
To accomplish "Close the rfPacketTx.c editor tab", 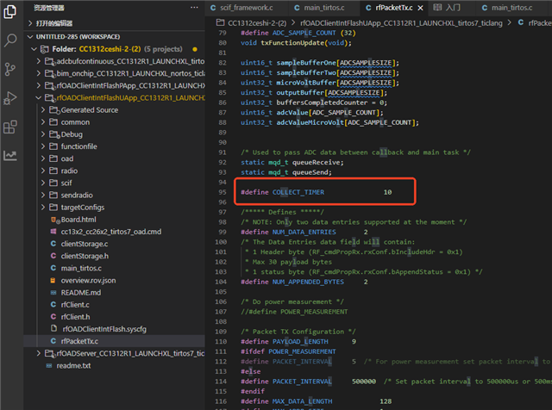I will pyautogui.click(x=422, y=7).
